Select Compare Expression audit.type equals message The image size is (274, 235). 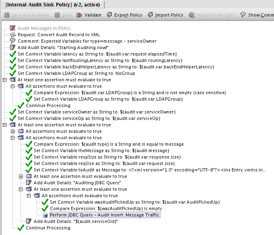click(109, 144)
